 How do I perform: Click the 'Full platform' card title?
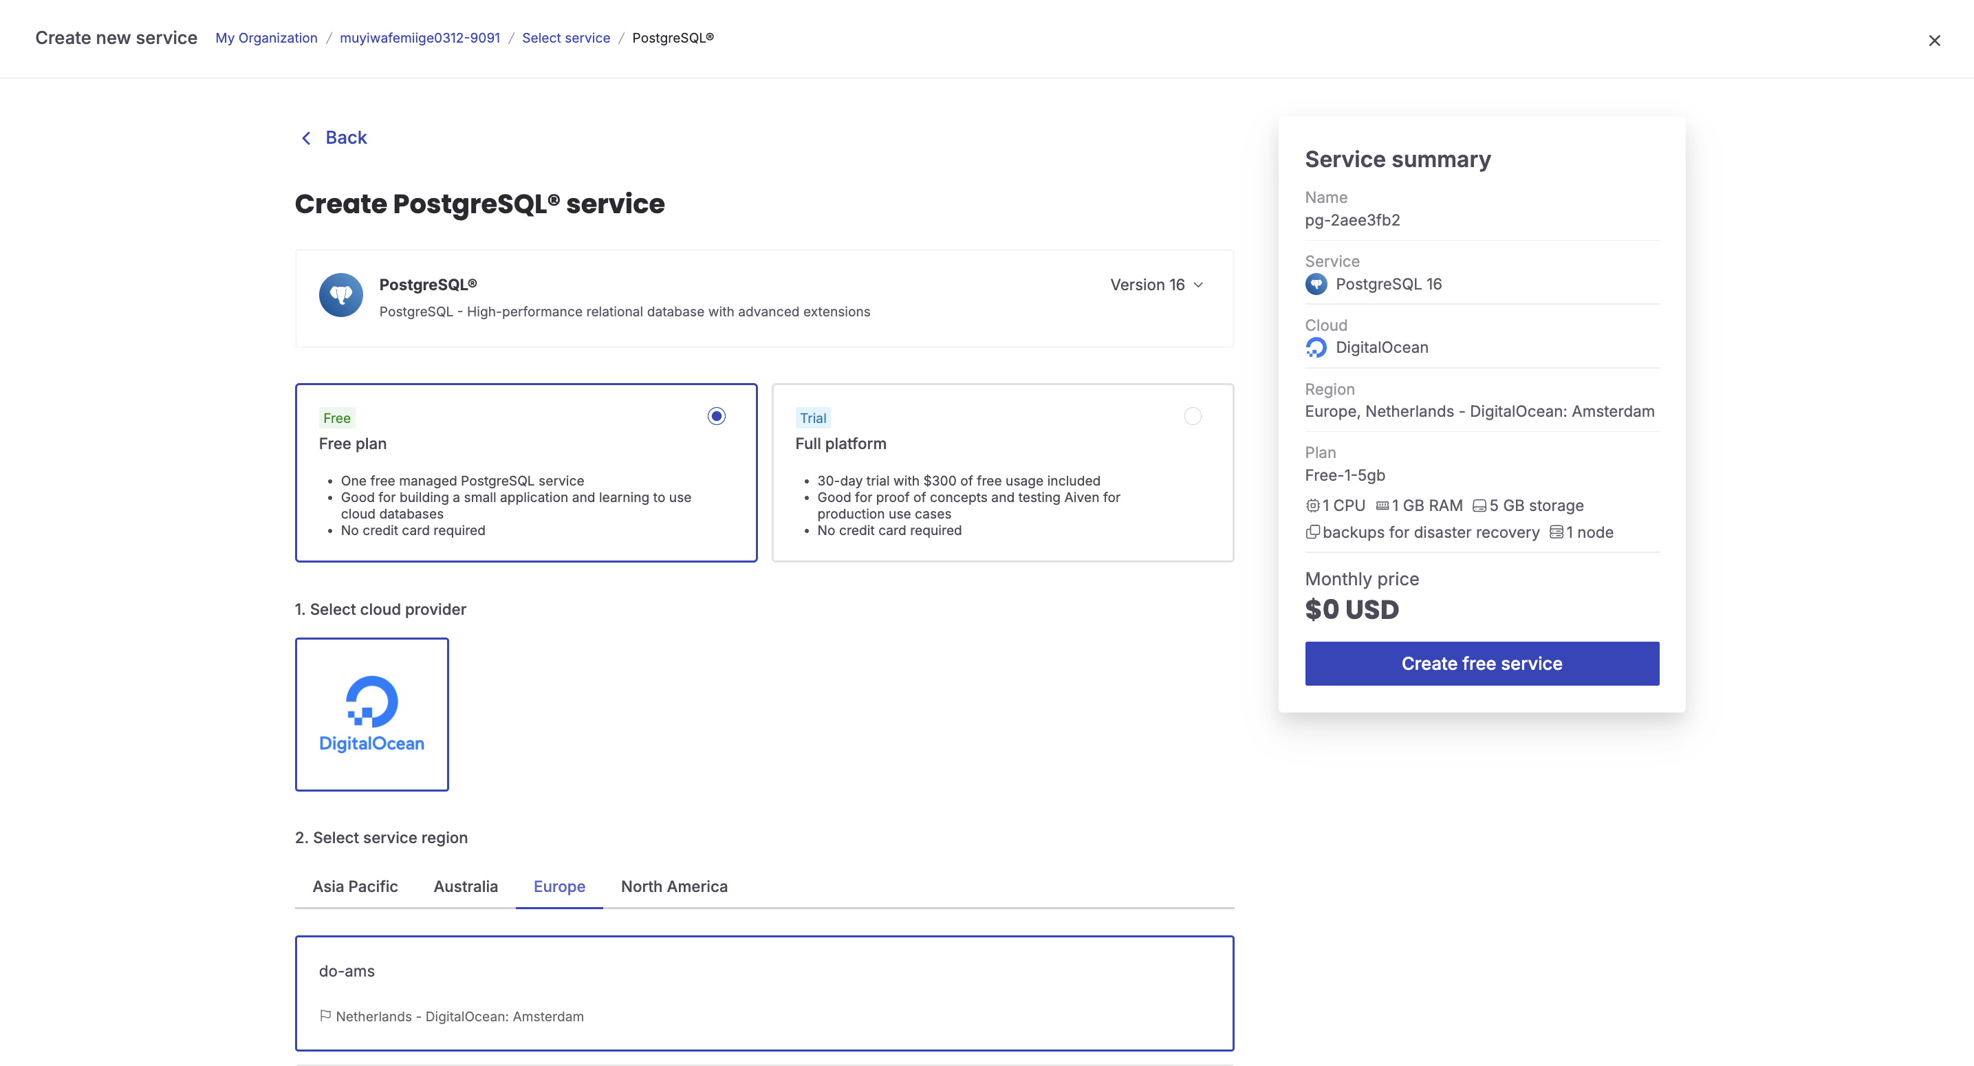click(840, 444)
